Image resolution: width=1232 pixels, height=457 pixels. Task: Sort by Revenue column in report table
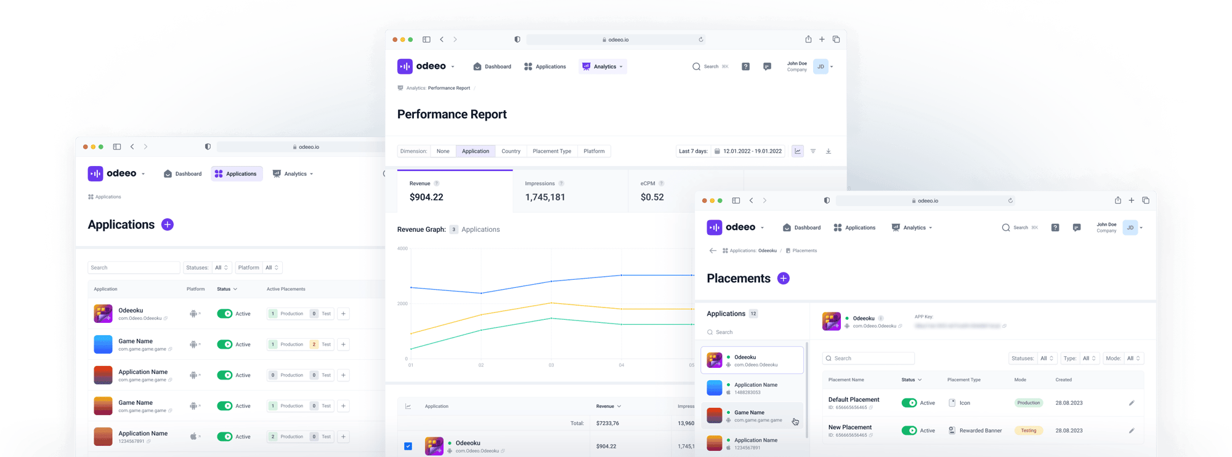609,407
